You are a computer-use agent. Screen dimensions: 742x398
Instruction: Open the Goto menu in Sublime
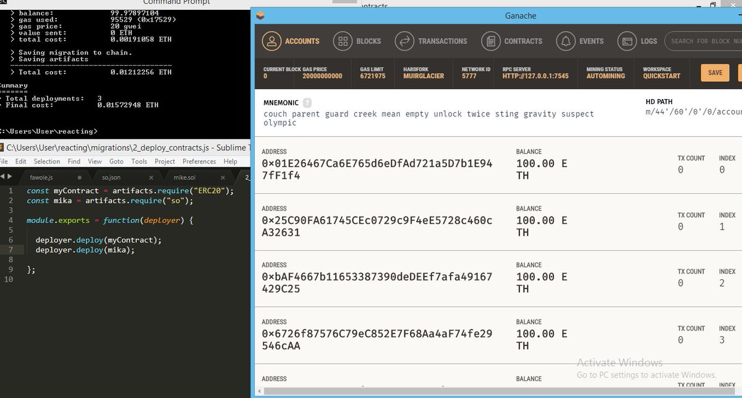click(x=116, y=162)
